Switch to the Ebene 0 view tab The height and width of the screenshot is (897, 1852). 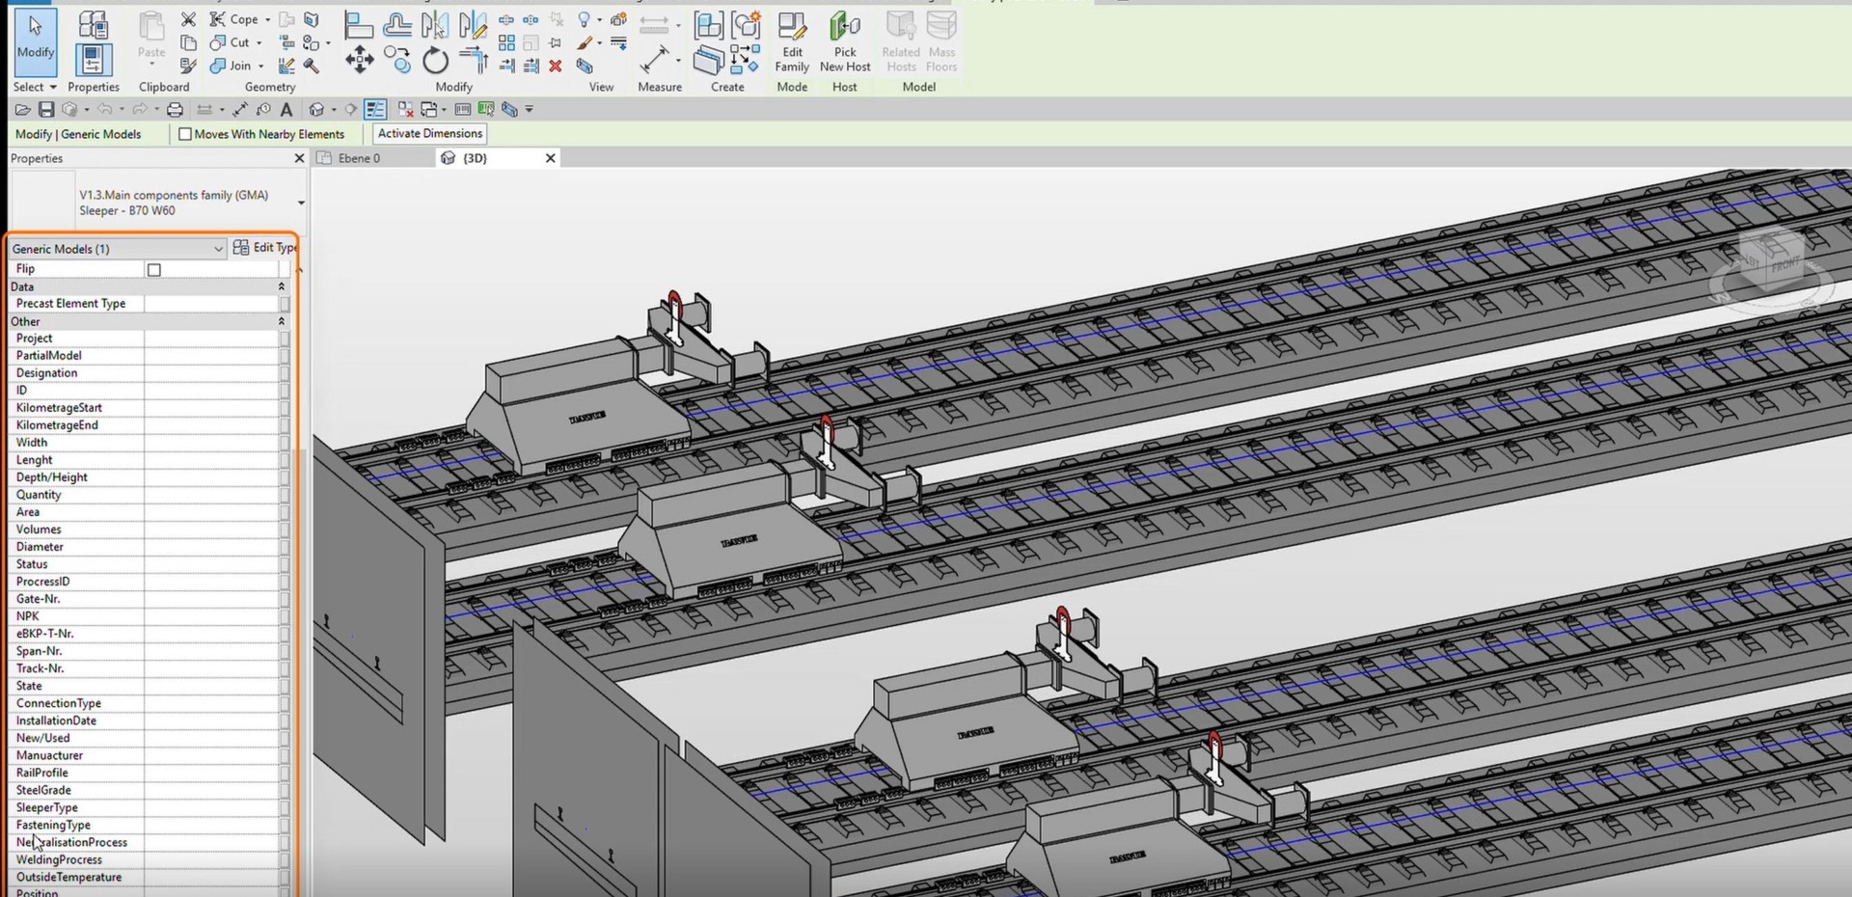359,158
